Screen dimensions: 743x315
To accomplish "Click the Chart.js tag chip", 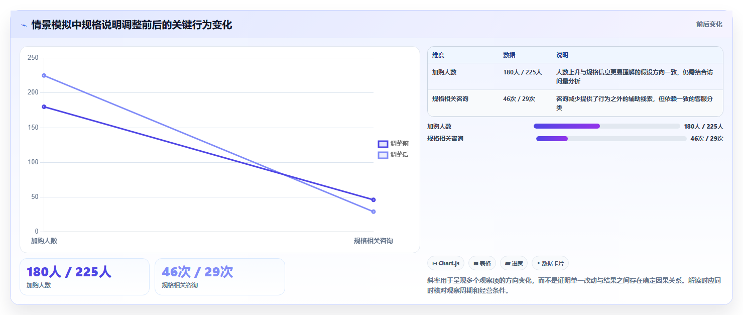I will click(446, 263).
